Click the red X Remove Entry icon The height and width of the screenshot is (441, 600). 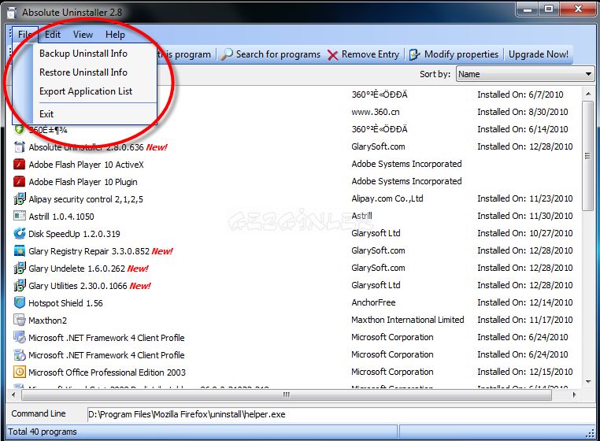click(x=332, y=55)
